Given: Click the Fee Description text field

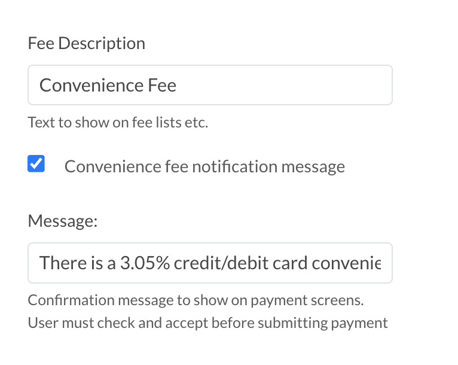Looking at the screenshot, I should (210, 85).
